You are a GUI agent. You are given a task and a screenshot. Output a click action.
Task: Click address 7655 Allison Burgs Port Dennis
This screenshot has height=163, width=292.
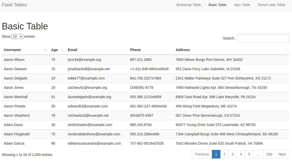[x=200, y=60]
